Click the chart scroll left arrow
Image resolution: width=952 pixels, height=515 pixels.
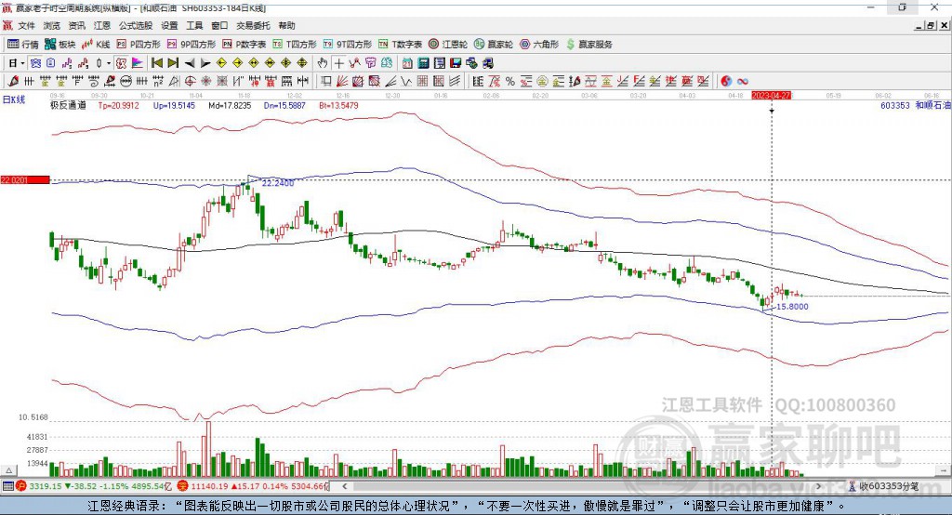345,486
